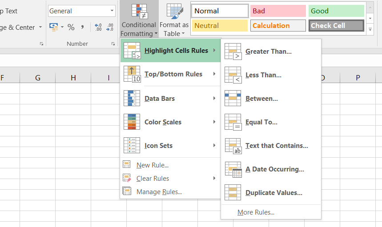
Task: Click New Rule in the menu
Action: tap(152, 165)
